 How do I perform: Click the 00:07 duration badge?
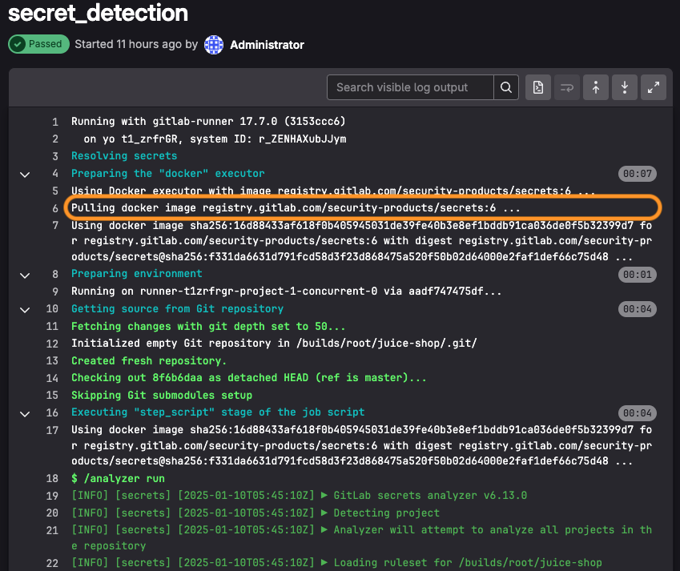pyautogui.click(x=637, y=174)
